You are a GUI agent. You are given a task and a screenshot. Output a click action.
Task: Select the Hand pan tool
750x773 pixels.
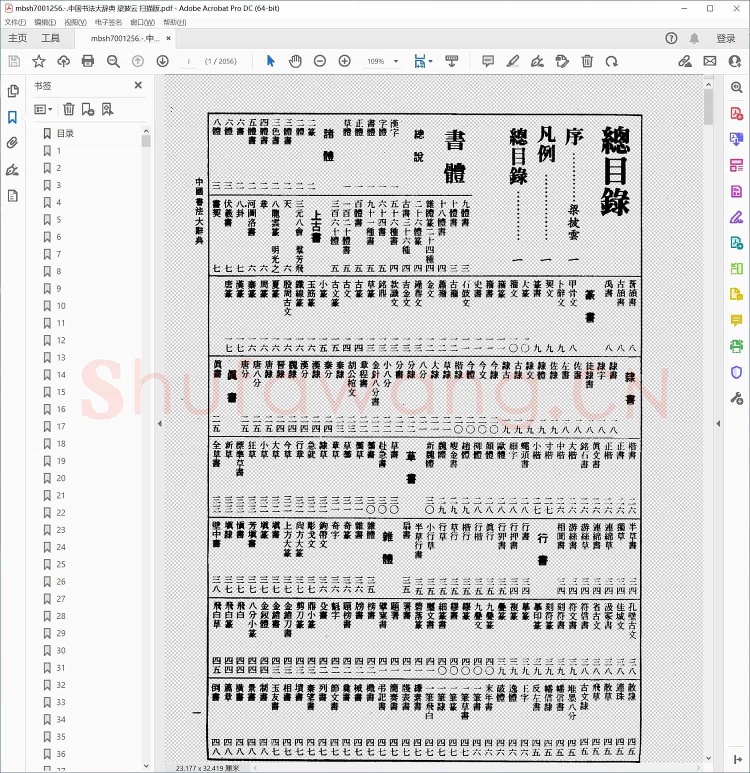click(295, 61)
